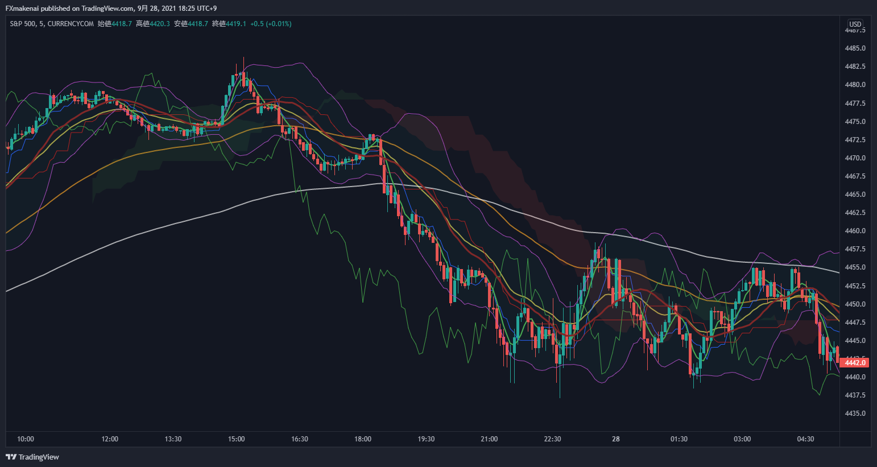Click the 4477.5 price axis label
Image resolution: width=877 pixels, height=467 pixels.
(855, 104)
